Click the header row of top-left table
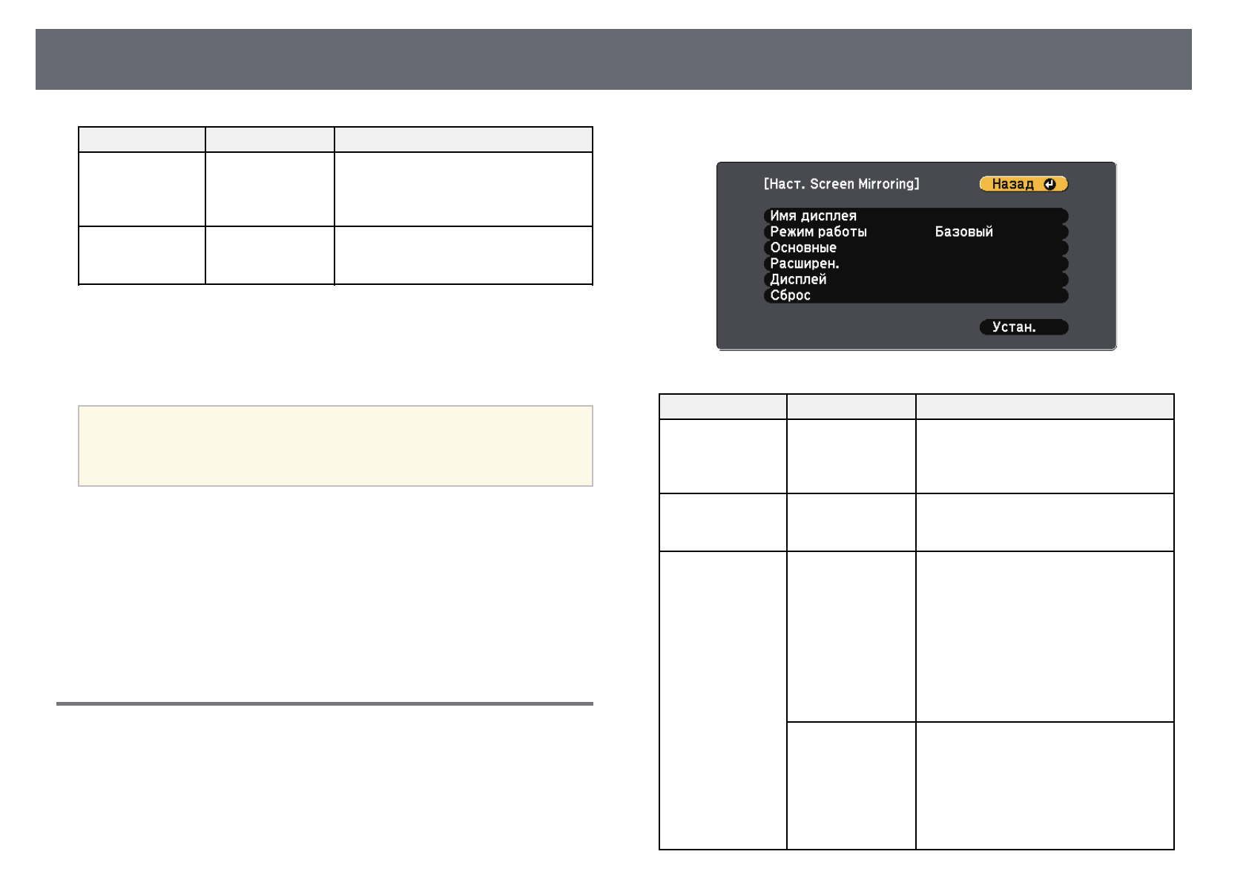Screen dimensions: 1249x883 point(335,139)
